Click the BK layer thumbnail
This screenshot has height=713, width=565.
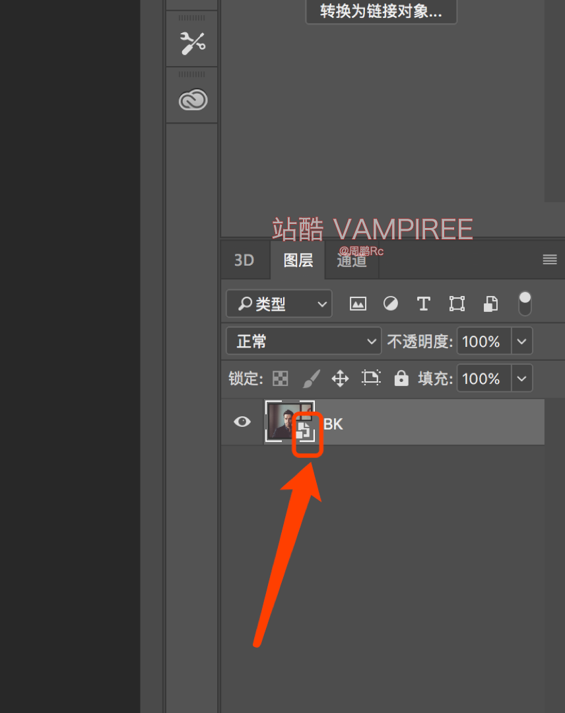[x=289, y=422]
